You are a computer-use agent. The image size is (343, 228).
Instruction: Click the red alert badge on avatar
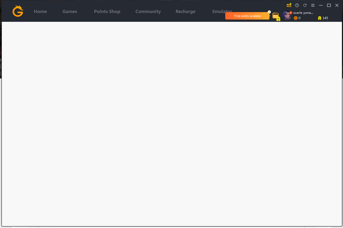pos(291,13)
